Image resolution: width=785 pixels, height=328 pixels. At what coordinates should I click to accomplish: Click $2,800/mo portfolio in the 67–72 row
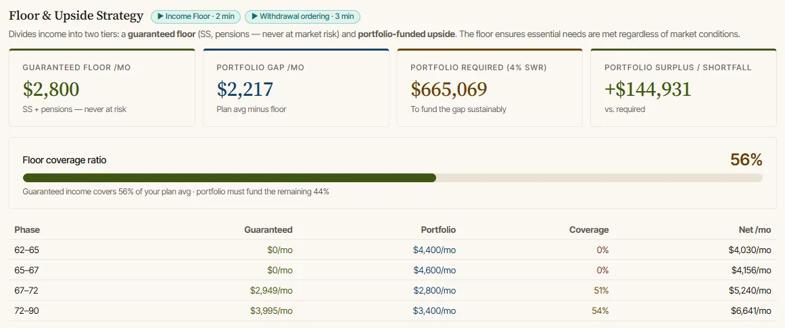435,290
